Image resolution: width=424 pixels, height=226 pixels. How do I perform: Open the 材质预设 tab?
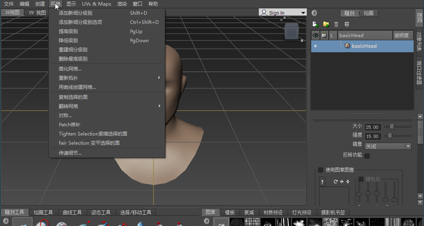pos(273,212)
